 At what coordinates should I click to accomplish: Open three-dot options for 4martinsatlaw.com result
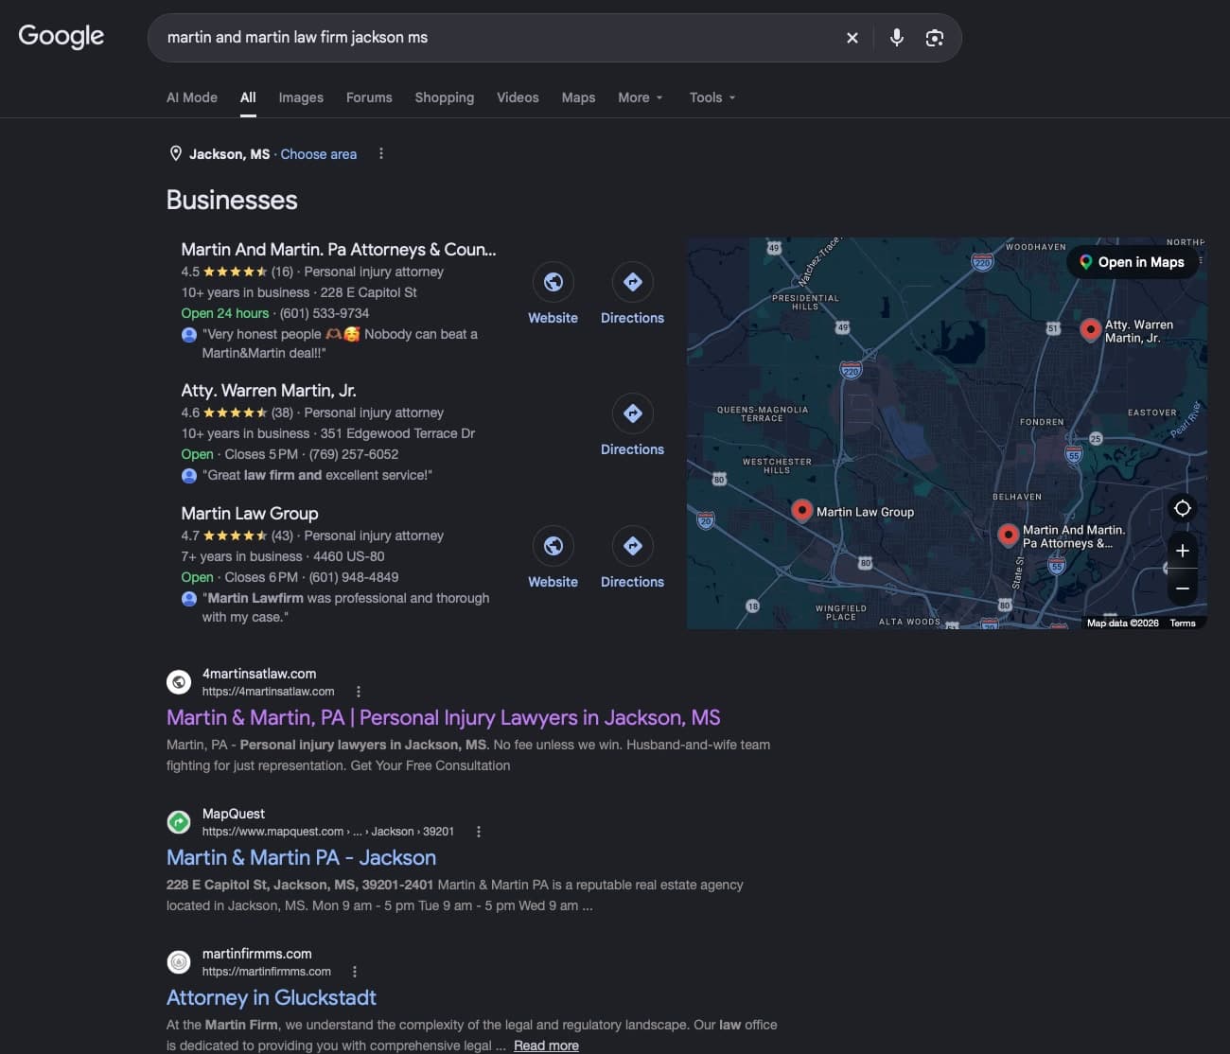pyautogui.click(x=359, y=692)
